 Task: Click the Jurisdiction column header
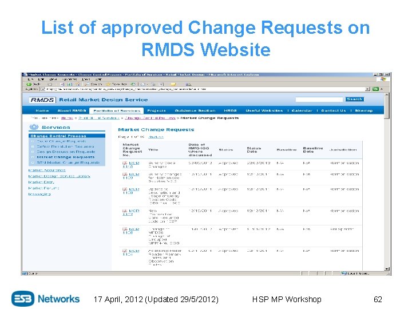[x=343, y=150]
